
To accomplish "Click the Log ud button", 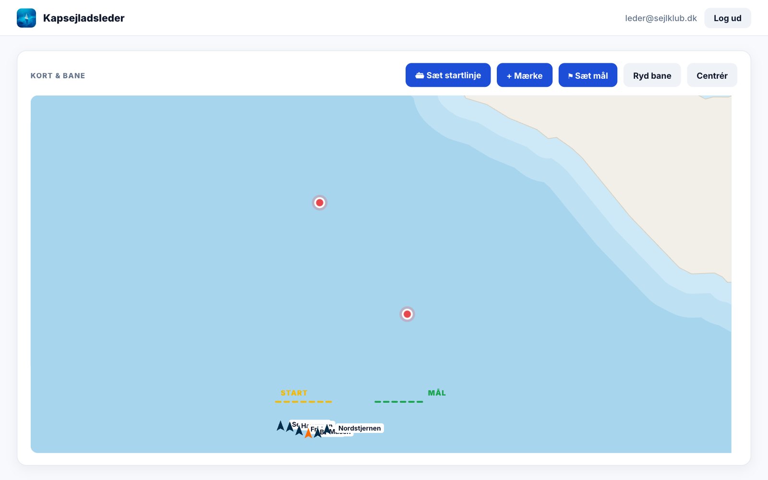I will pyautogui.click(x=727, y=18).
